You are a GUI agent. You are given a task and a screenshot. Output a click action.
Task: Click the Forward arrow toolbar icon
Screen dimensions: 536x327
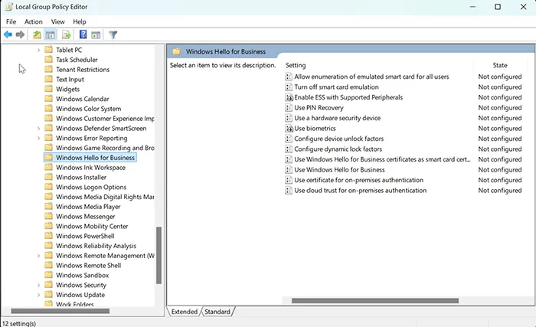point(19,34)
